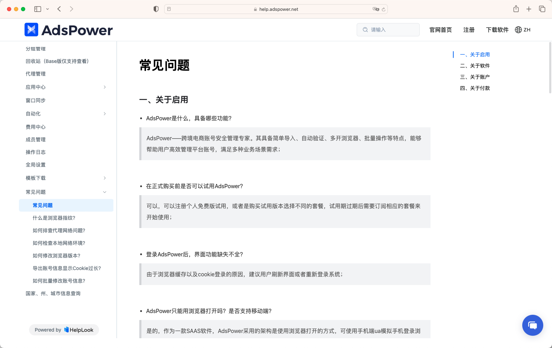Reload page using refresh icon

pyautogui.click(x=384, y=9)
